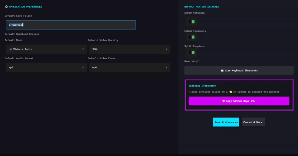Click the star emoji in the GitHub support message
The width and height of the screenshot is (298, 156).
[x=231, y=92]
